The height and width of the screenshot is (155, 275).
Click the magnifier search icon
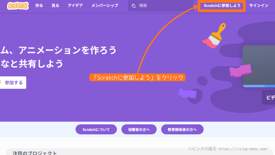134,6
